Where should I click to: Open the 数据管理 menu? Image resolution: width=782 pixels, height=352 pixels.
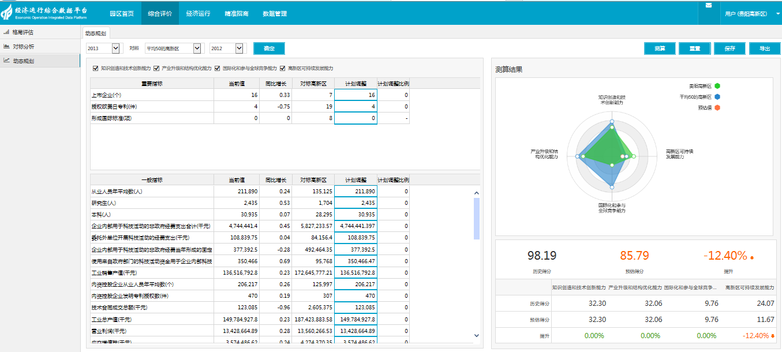click(x=275, y=13)
